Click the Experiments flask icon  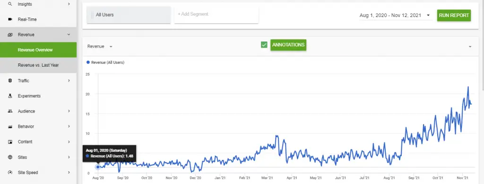(x=10, y=96)
